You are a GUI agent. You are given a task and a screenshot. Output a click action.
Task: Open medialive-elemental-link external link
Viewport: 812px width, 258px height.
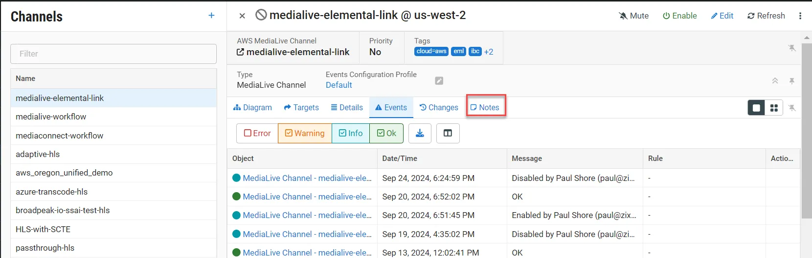[x=293, y=52]
